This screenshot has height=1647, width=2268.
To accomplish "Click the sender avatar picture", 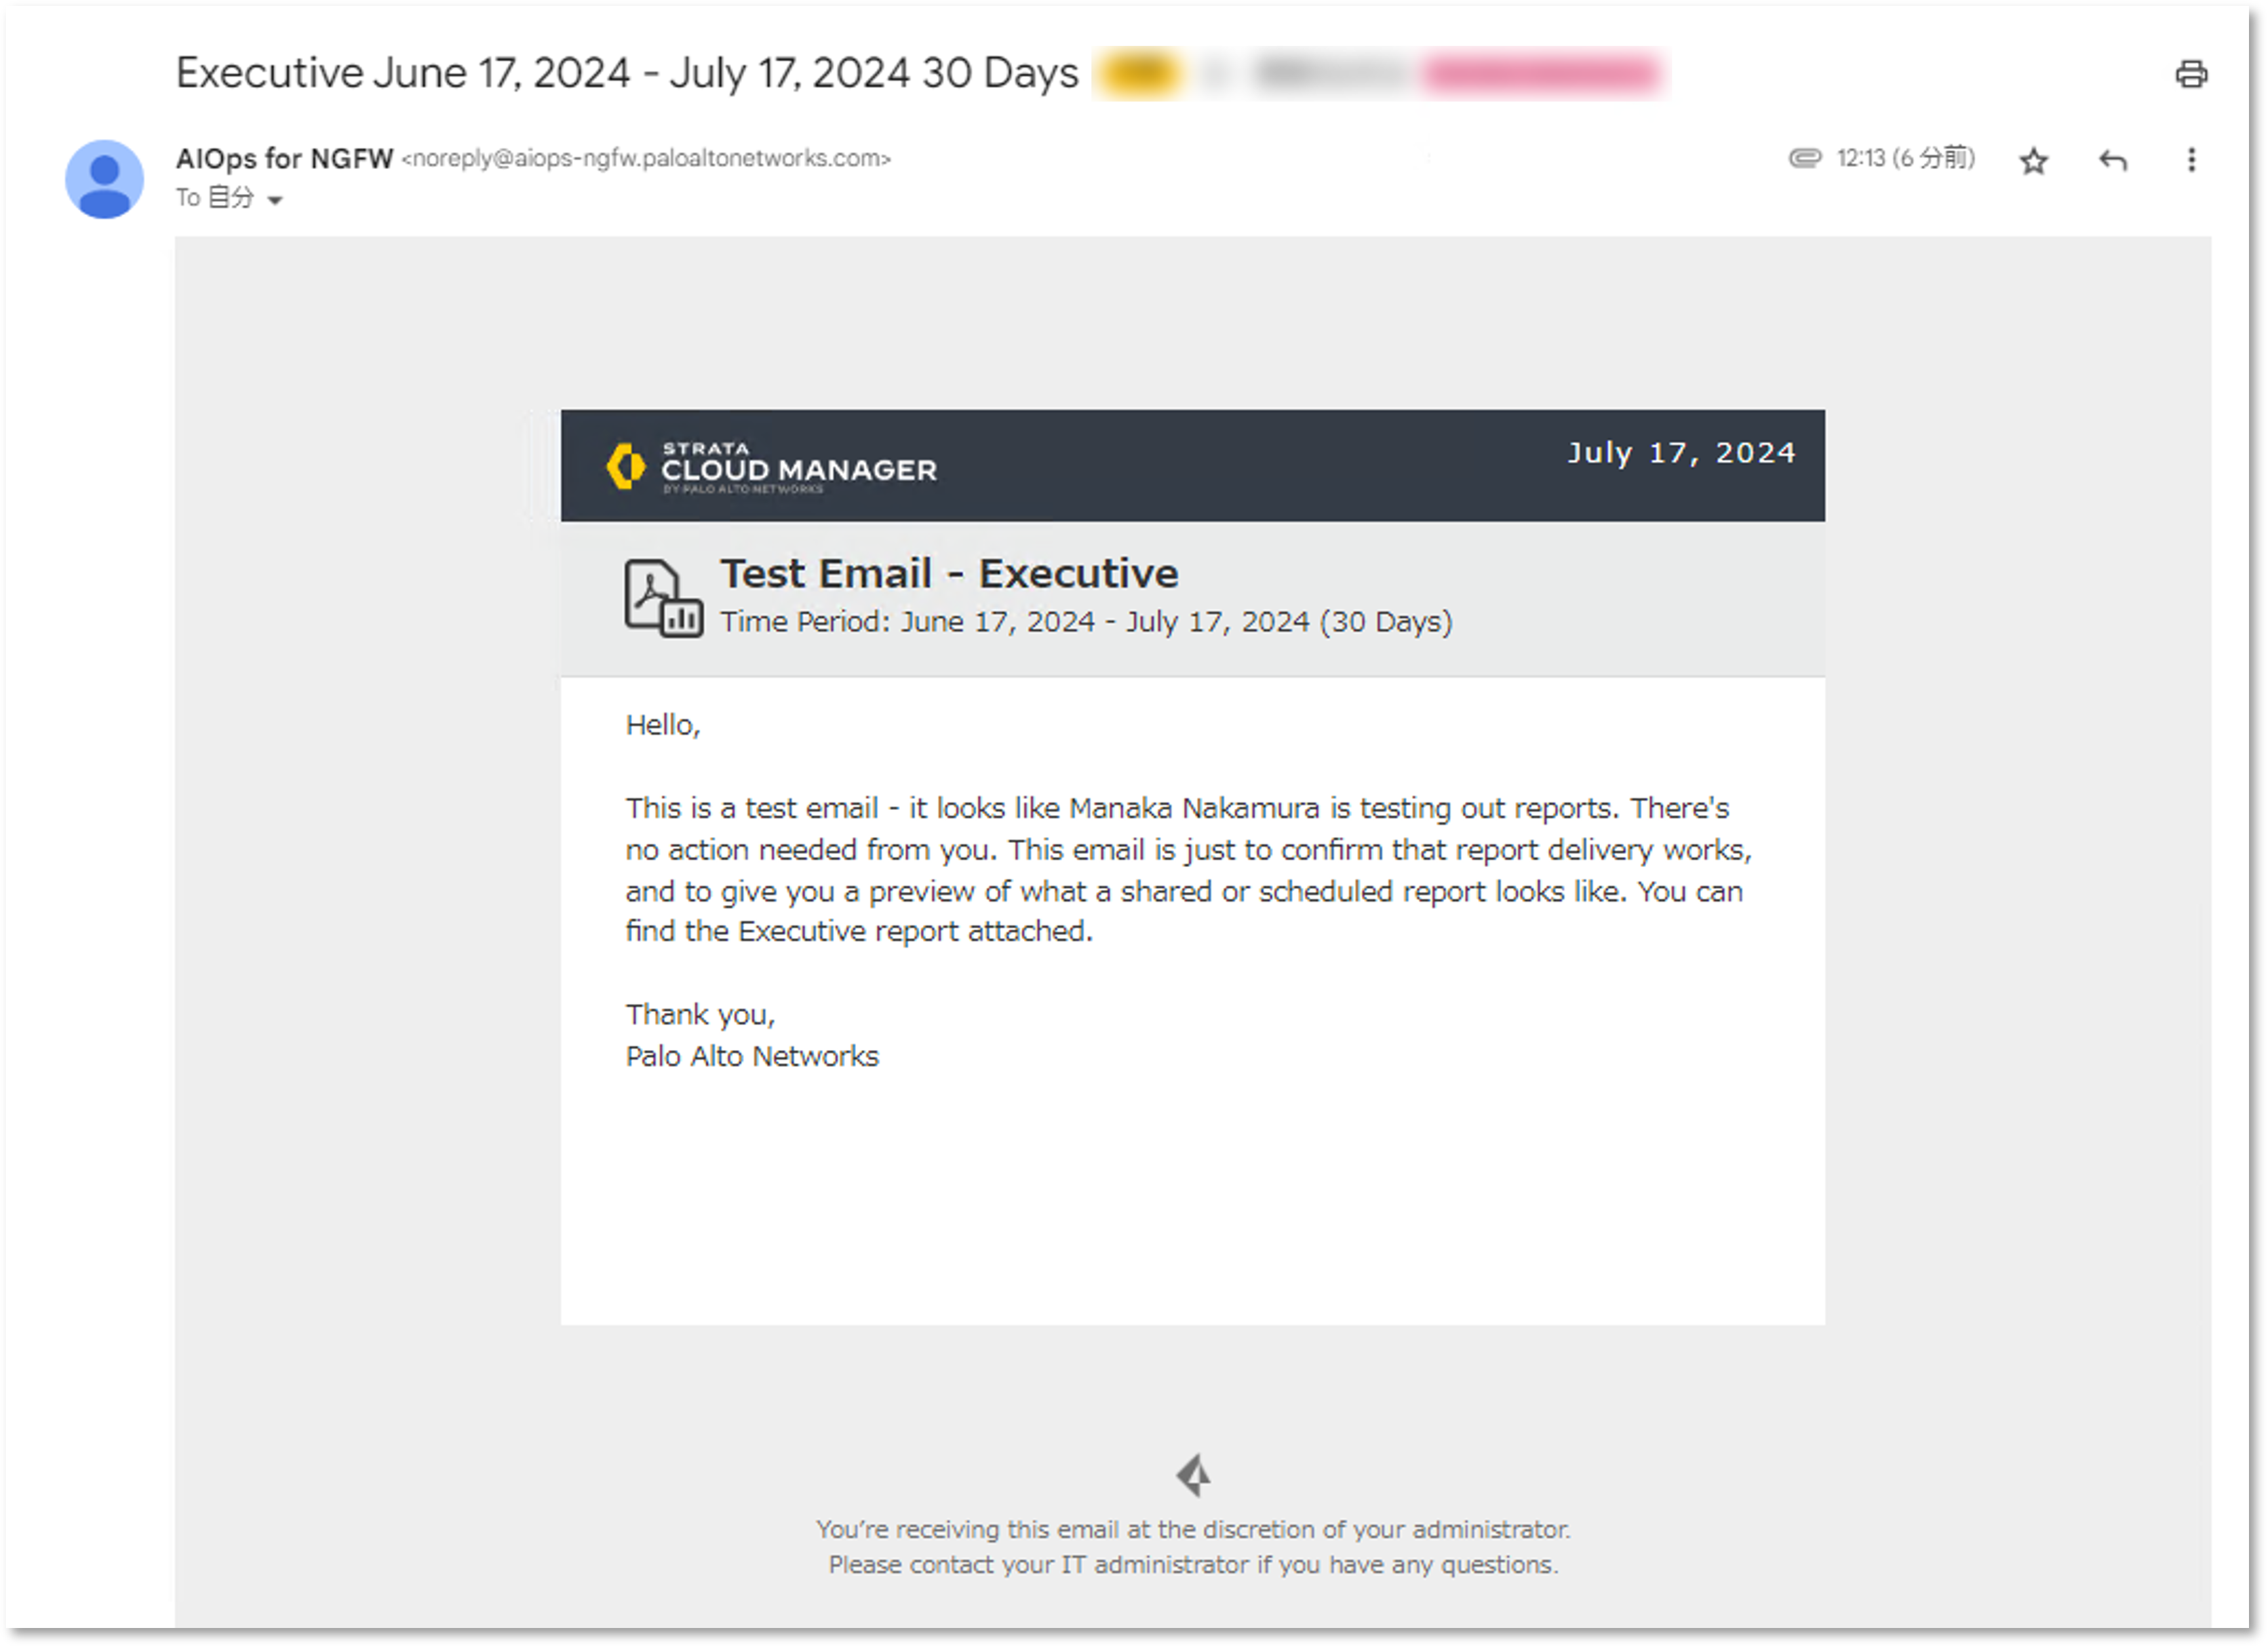I will coord(104,179).
